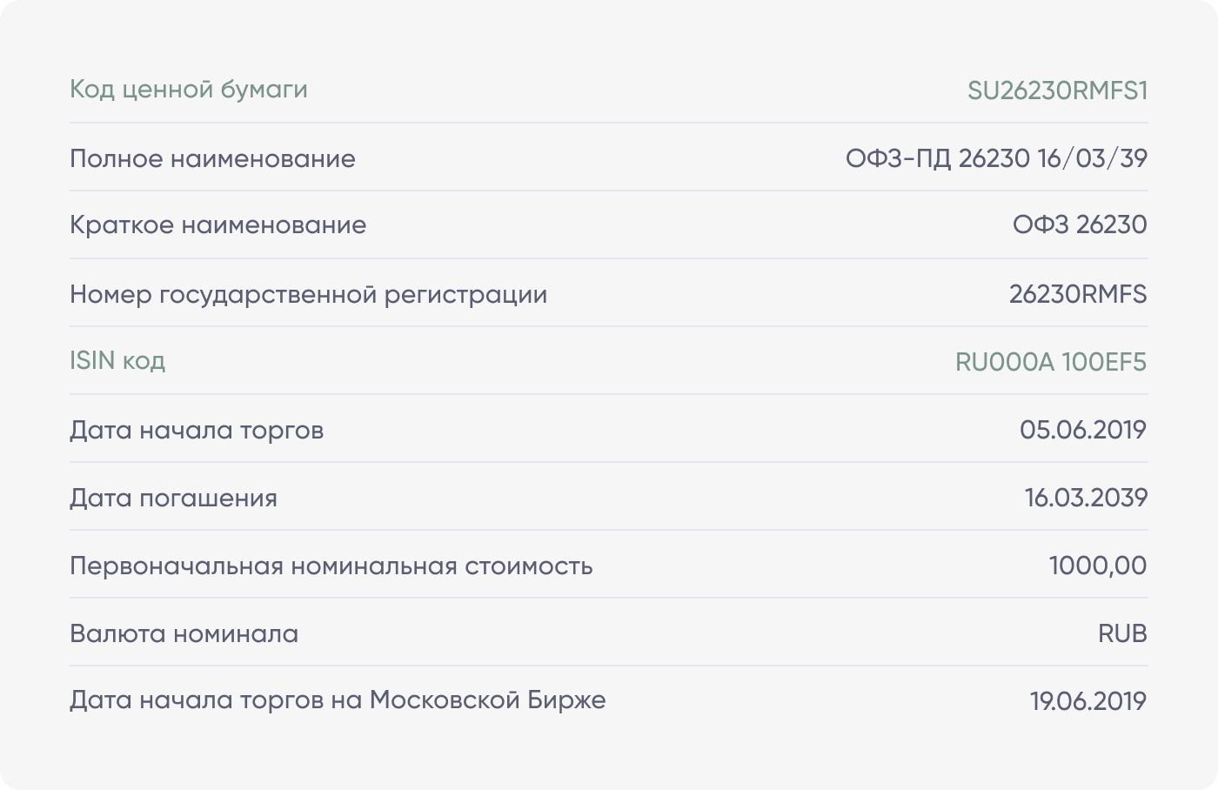The image size is (1218, 790).
Task: Click the full name value ОФЗ-ПД 26230 16/03/39
Action: (x=996, y=158)
